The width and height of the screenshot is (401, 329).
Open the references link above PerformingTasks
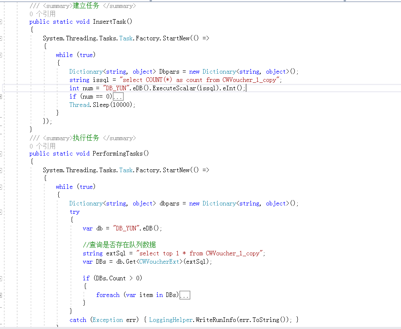coord(42,146)
